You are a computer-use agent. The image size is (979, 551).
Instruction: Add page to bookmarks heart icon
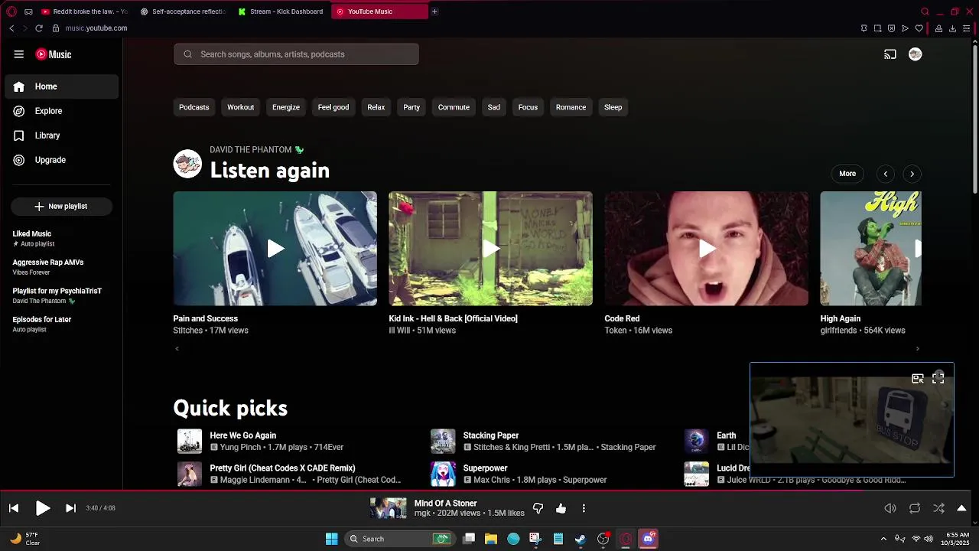pos(919,28)
